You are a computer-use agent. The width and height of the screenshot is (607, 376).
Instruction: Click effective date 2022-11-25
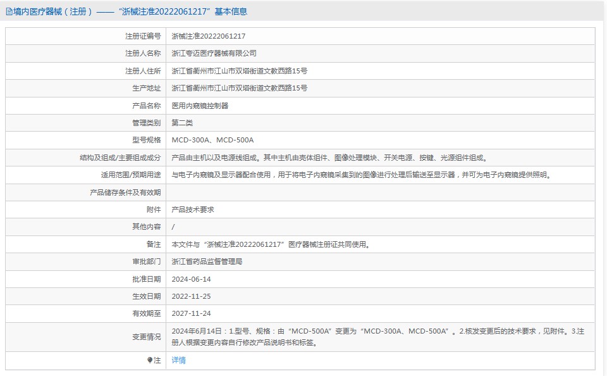pyautogui.click(x=191, y=296)
